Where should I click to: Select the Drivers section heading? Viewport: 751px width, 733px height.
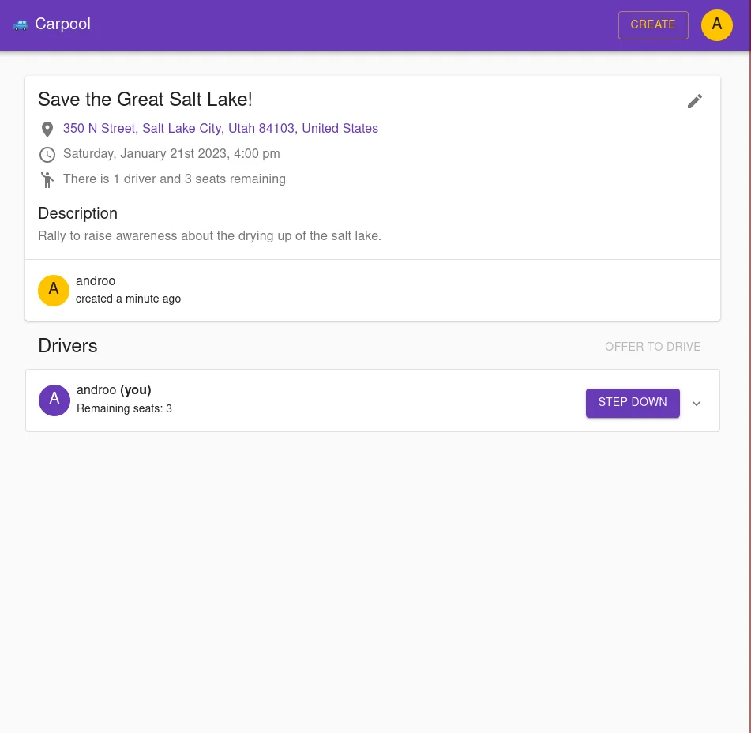[68, 348]
